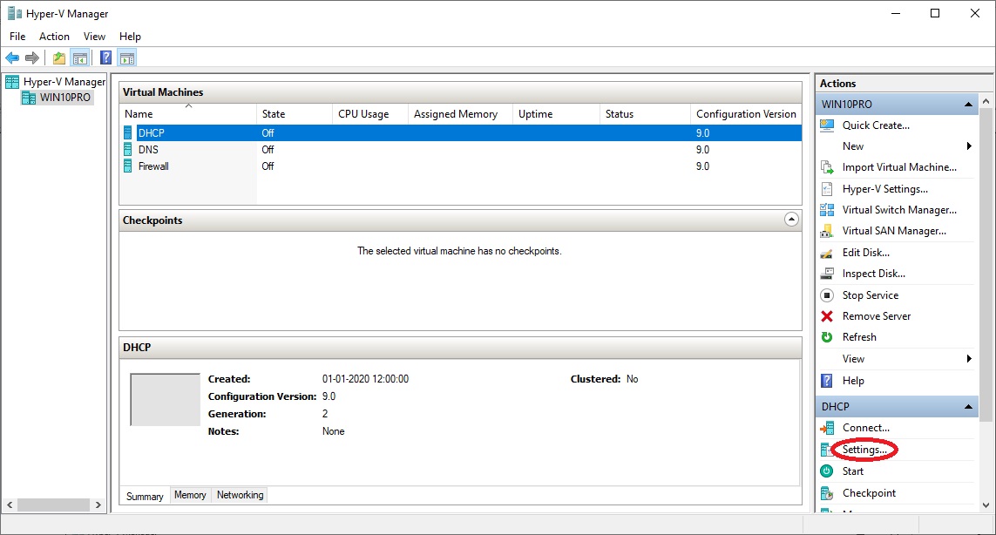Click the Actions pane scroll up arrow
Image resolution: width=996 pixels, height=535 pixels.
coord(986,100)
